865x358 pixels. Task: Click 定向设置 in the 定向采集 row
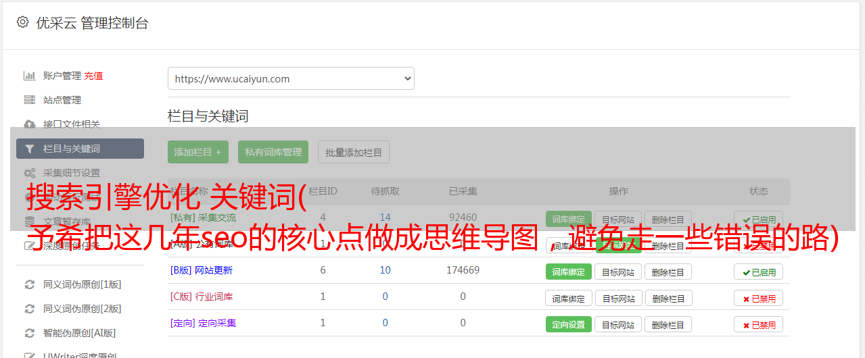coord(568,324)
